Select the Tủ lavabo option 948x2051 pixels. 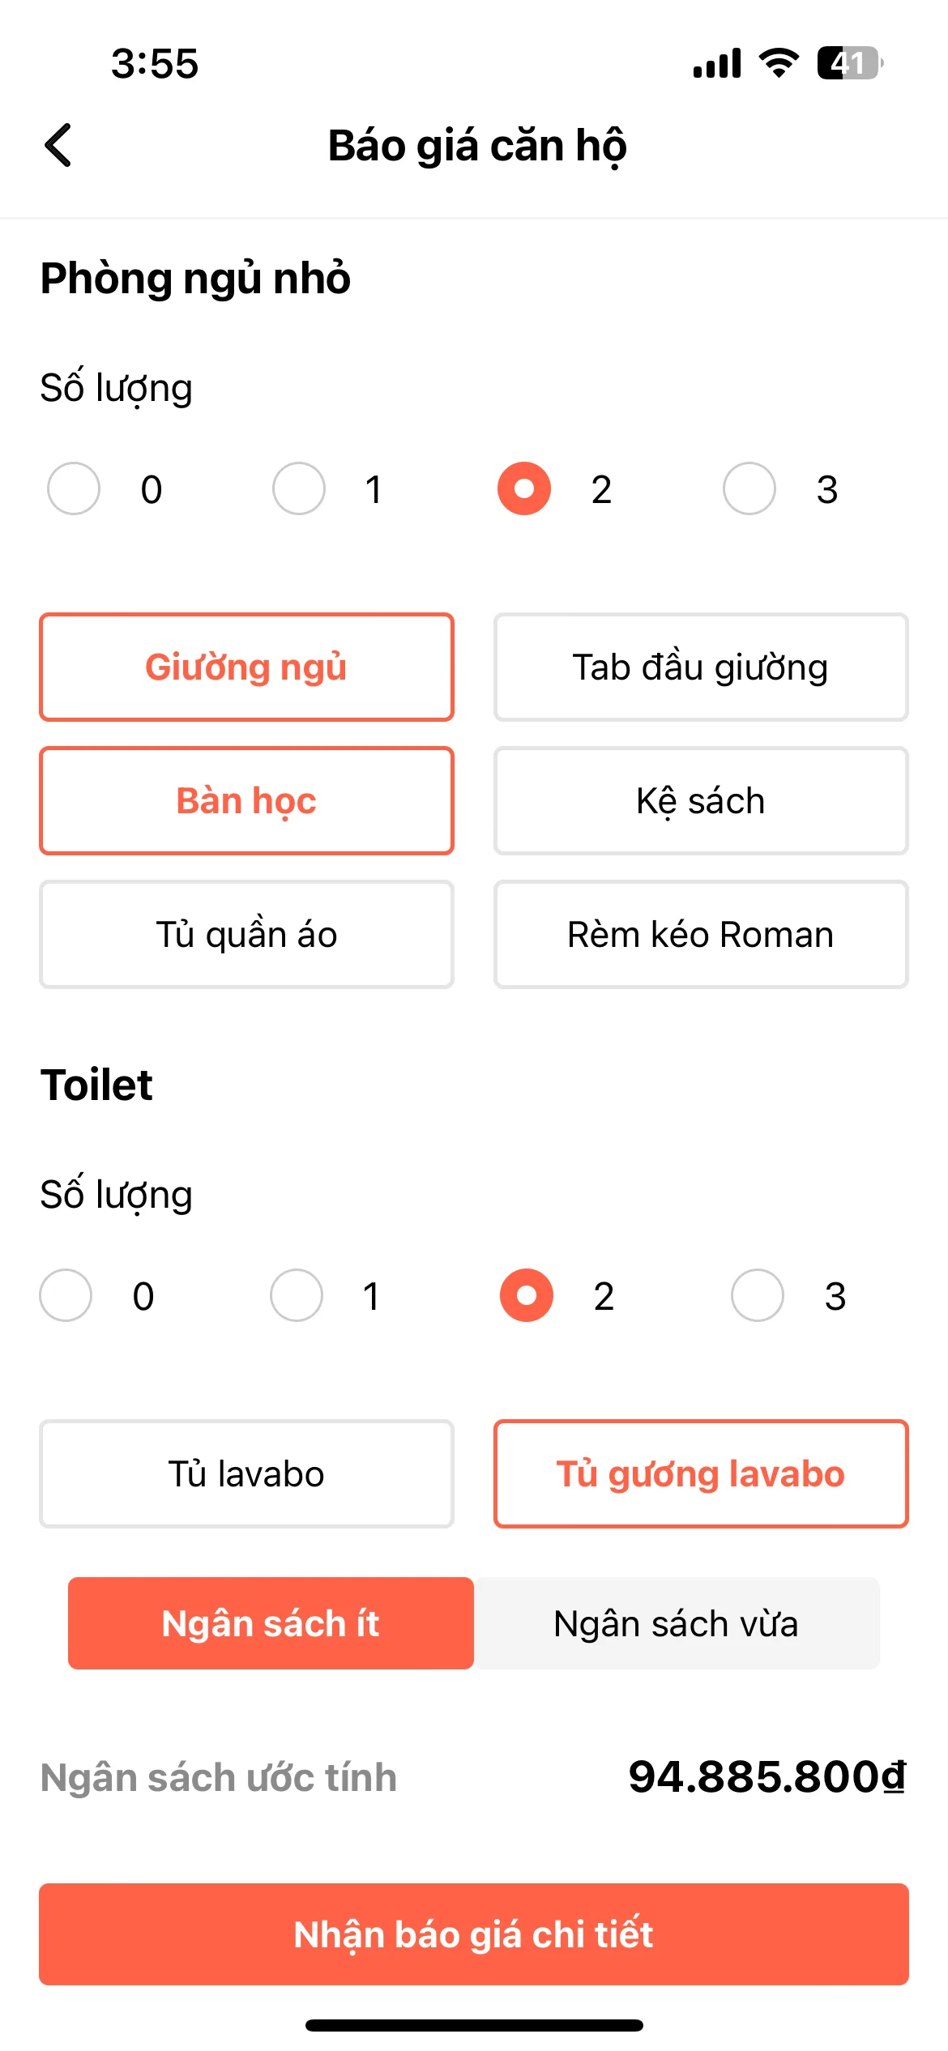point(246,1474)
